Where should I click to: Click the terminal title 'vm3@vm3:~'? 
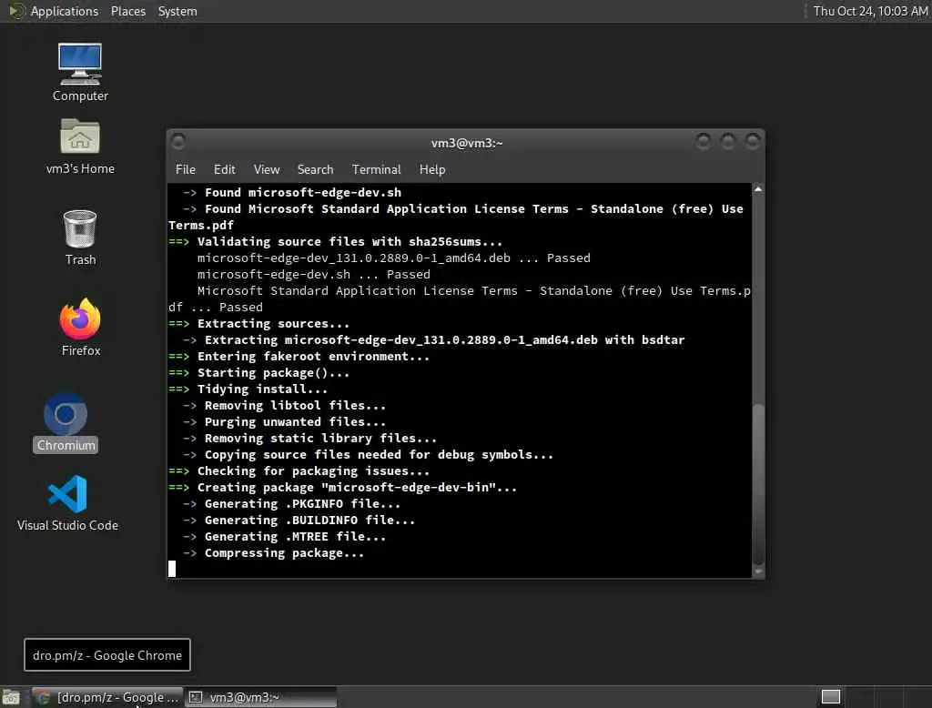(x=467, y=143)
